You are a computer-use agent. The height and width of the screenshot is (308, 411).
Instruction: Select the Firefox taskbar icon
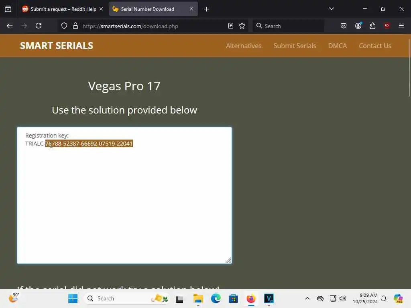click(x=251, y=298)
